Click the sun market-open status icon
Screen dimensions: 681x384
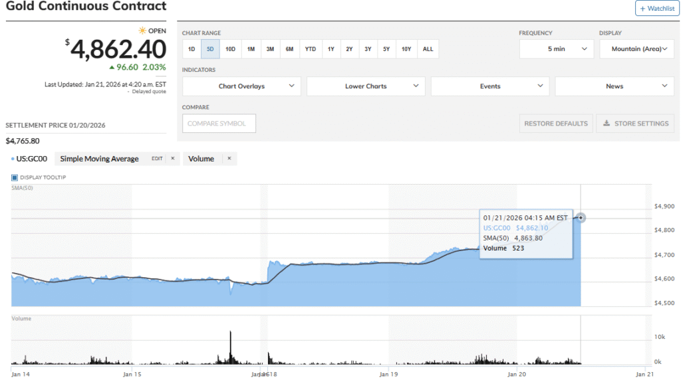[x=142, y=31]
